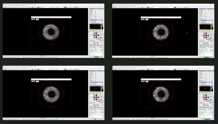Click Clear in the bottom-right calibration mini window

147,81
